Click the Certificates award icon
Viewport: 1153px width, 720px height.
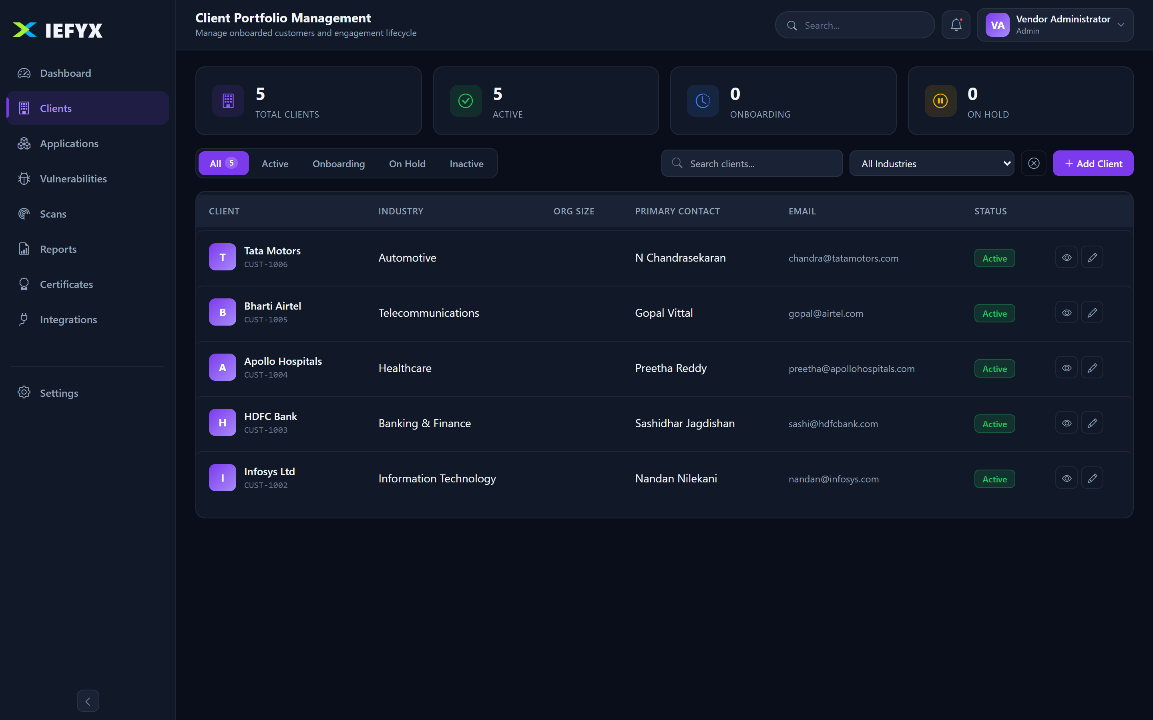(24, 284)
